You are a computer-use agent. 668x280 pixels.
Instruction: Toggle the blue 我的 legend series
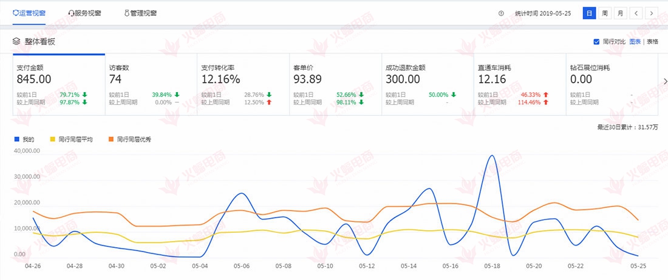pyautogui.click(x=24, y=139)
